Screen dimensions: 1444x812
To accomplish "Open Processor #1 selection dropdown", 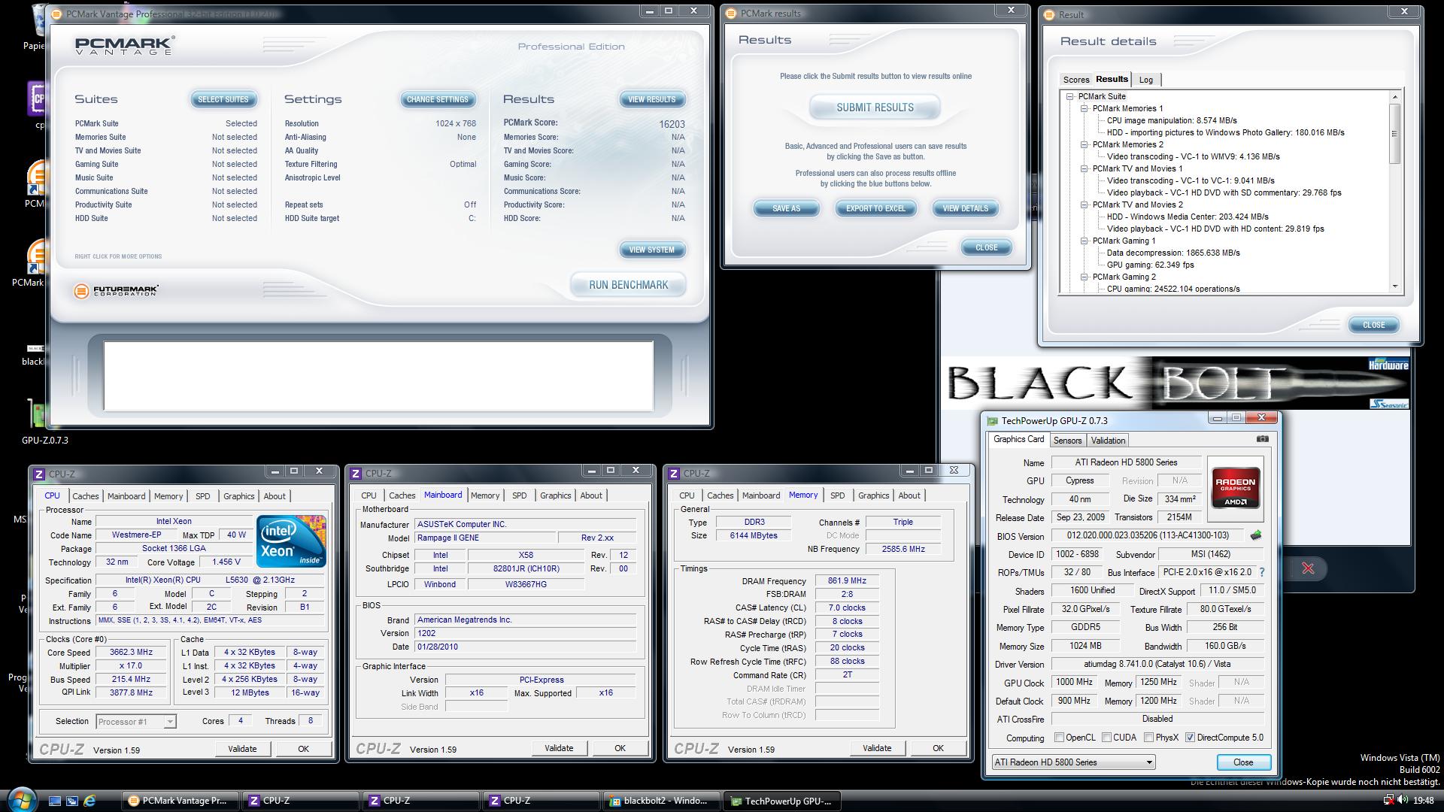I will pos(136,722).
